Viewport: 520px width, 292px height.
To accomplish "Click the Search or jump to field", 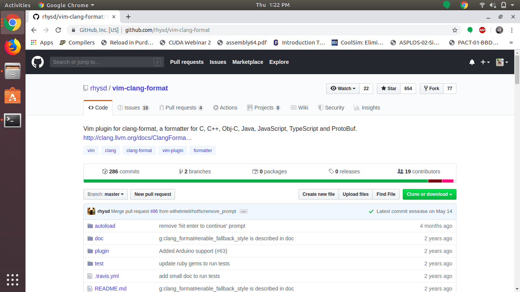I will tap(107, 62).
